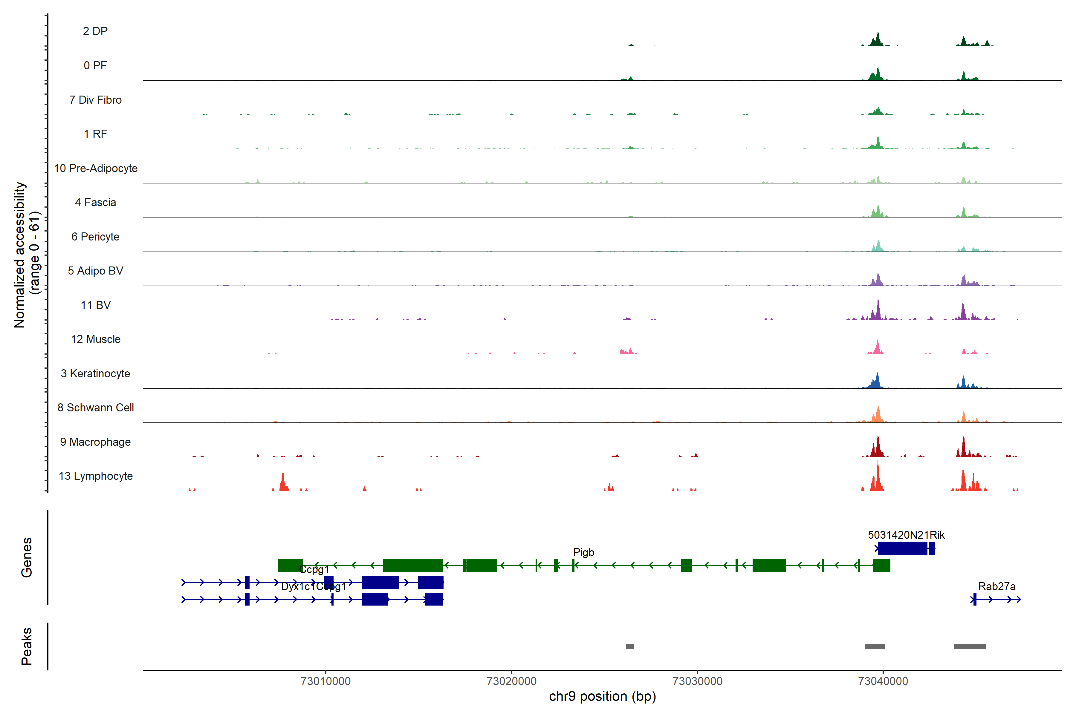Screen dimensions: 1076x717
Task: Click the 73020000 axis tick label
Action: [511, 681]
